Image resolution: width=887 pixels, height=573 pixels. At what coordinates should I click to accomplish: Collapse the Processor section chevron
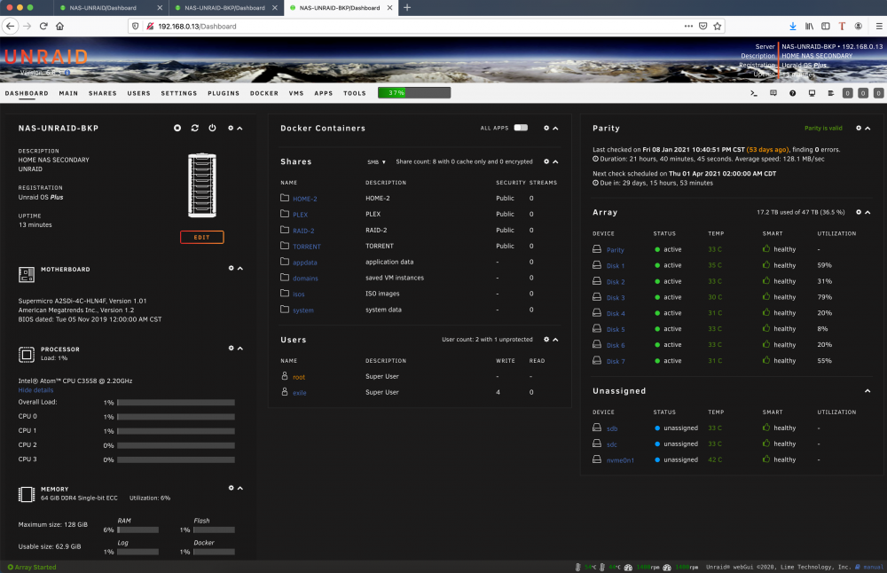tap(239, 348)
